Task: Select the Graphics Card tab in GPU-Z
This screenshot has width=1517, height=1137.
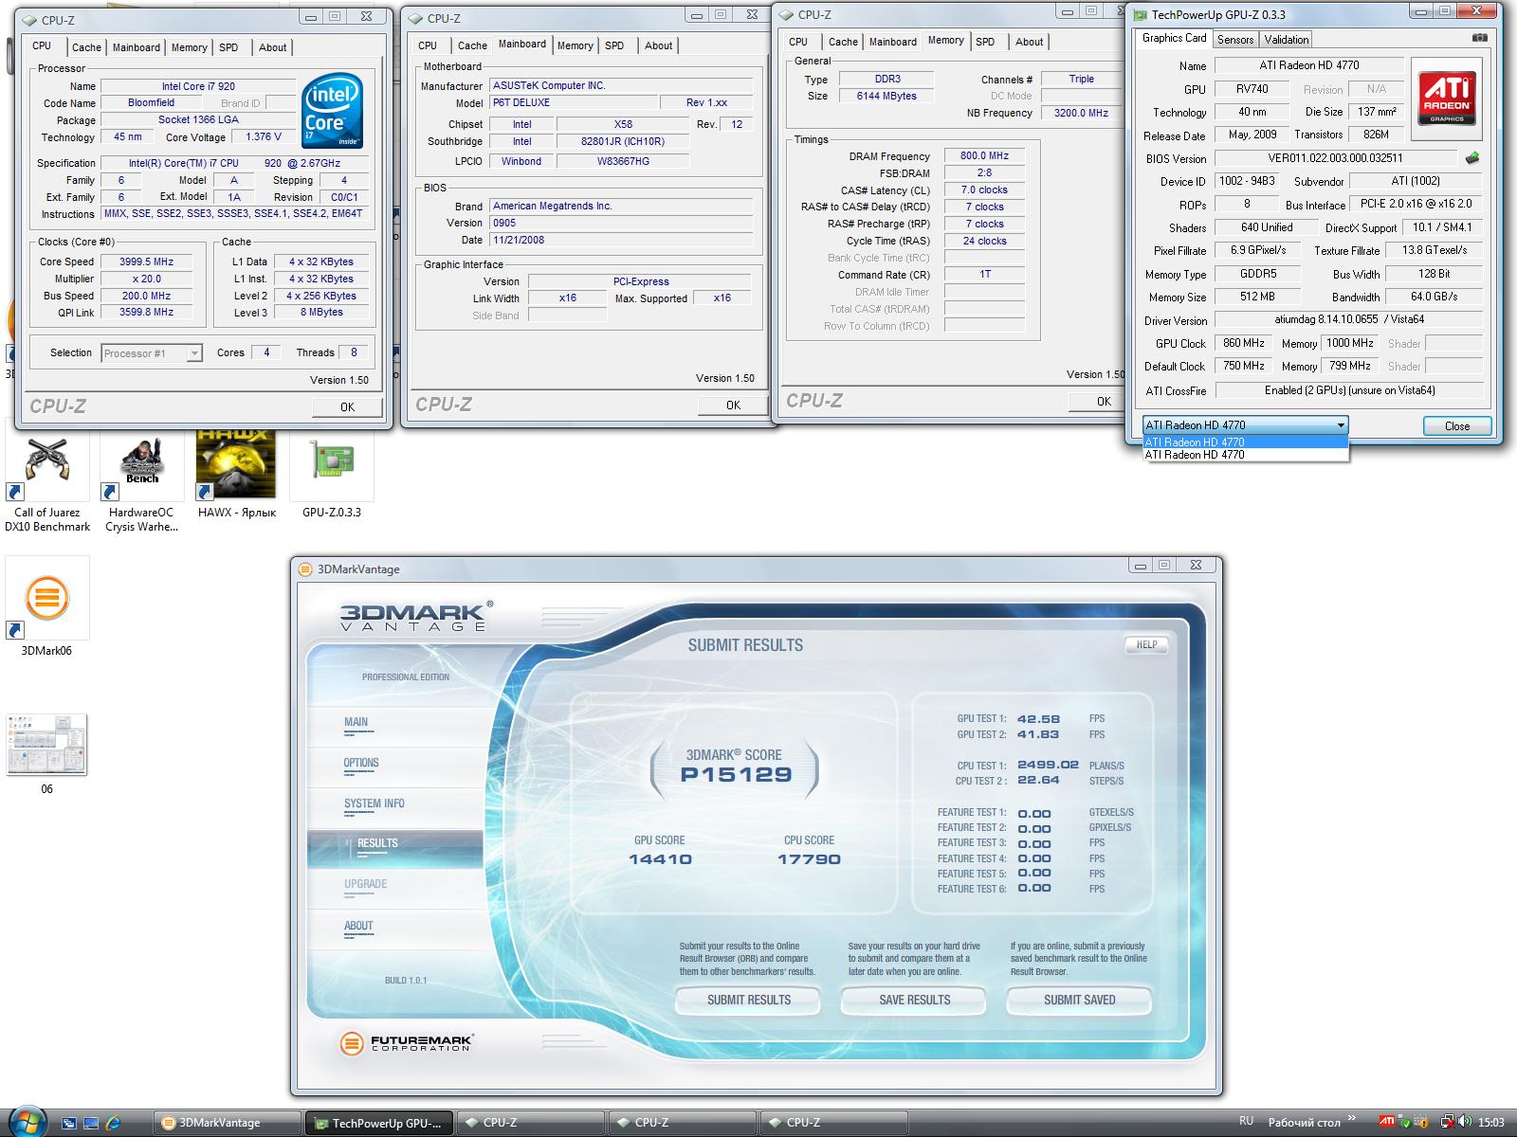Action: [x=1174, y=38]
